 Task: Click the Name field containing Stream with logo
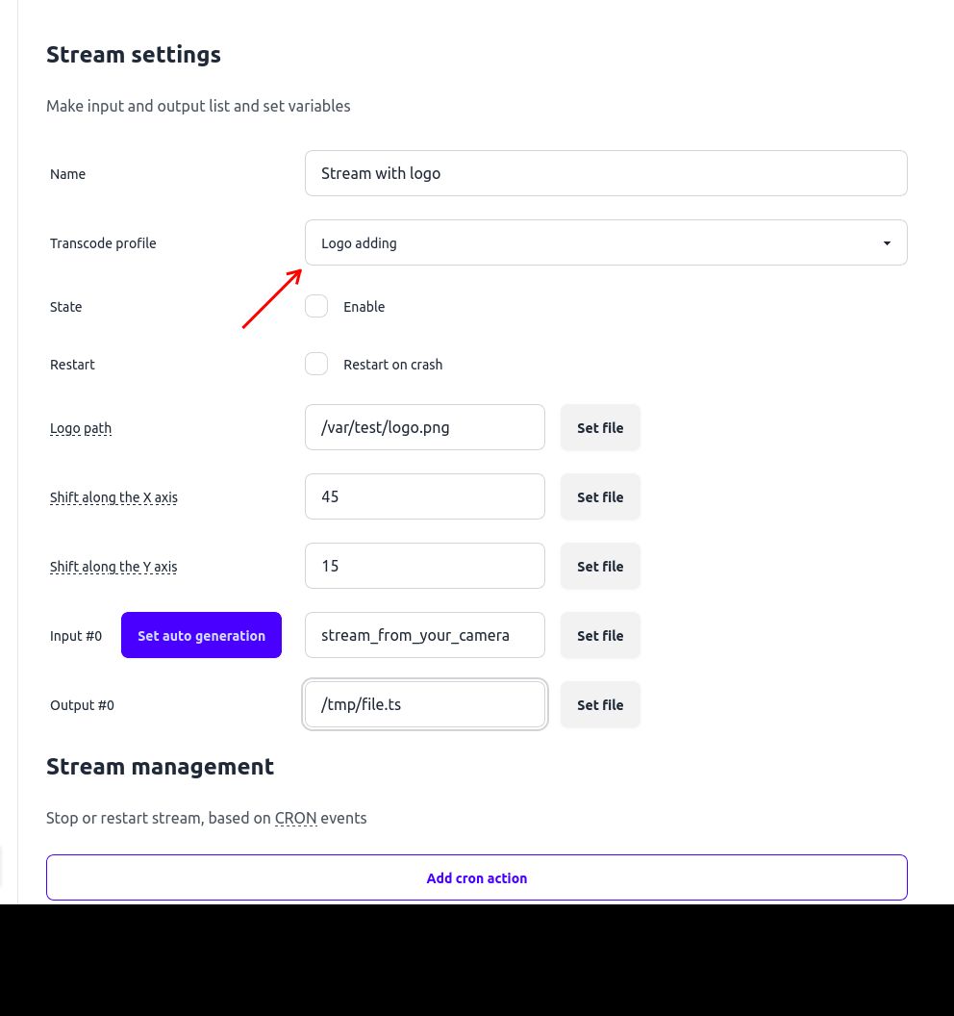click(606, 173)
